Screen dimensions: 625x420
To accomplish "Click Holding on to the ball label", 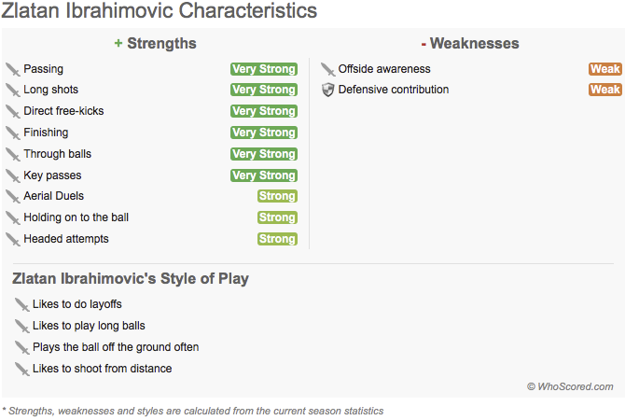I will (76, 217).
